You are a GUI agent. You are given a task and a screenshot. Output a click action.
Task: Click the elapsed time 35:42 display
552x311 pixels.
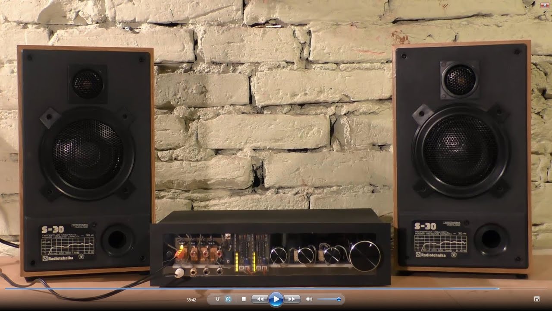coord(191,299)
